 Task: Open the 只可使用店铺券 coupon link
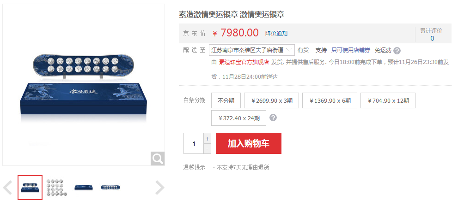click(x=351, y=50)
